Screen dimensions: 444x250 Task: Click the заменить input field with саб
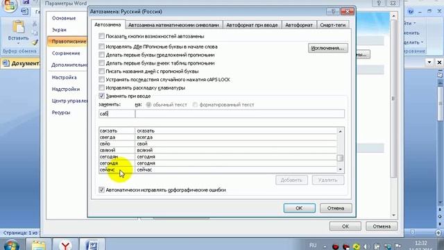(x=117, y=114)
